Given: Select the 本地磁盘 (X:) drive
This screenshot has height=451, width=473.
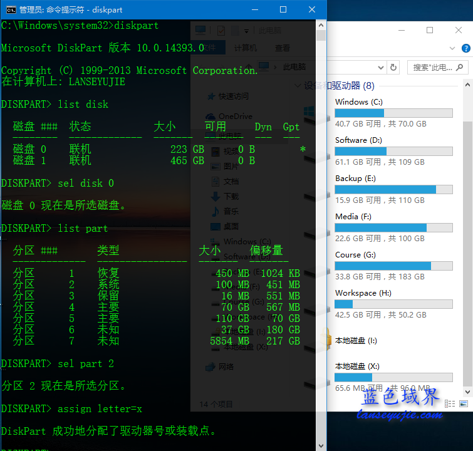Looking at the screenshot, I should pyautogui.click(x=393, y=377).
